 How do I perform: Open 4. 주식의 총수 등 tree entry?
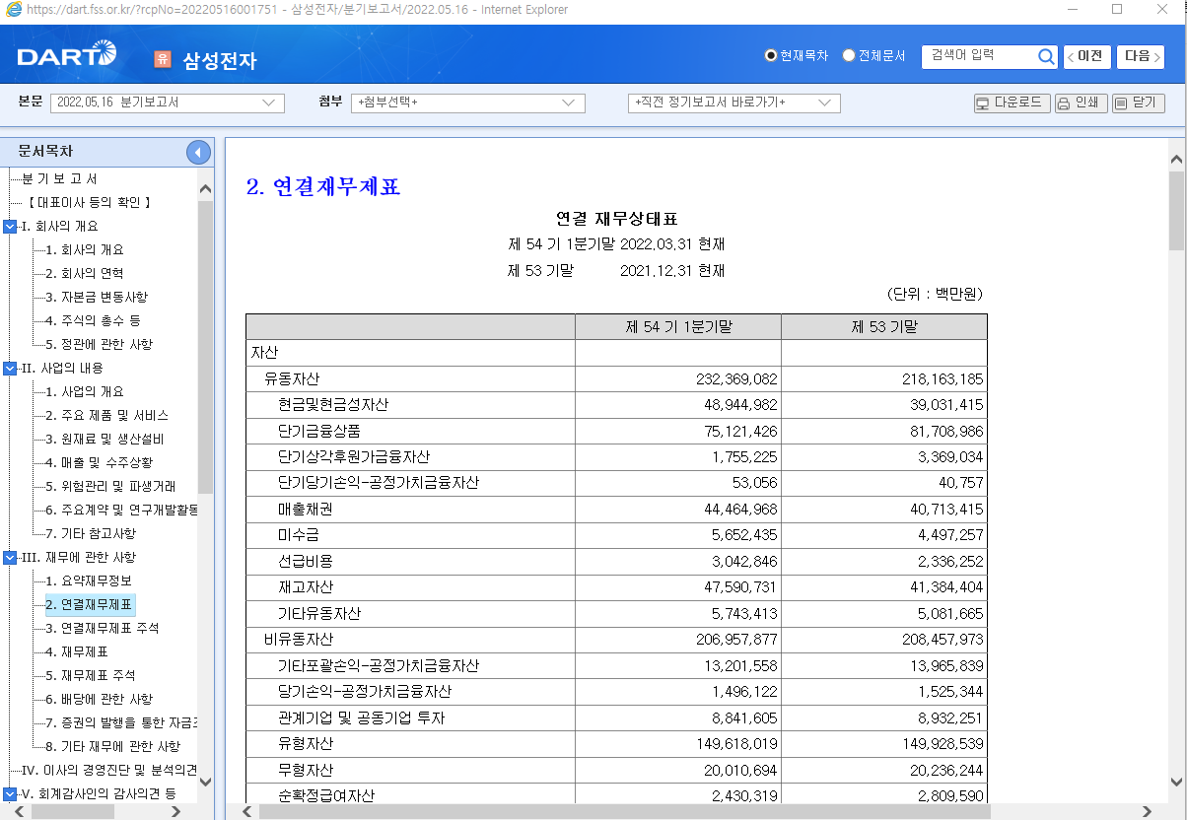(x=93, y=321)
